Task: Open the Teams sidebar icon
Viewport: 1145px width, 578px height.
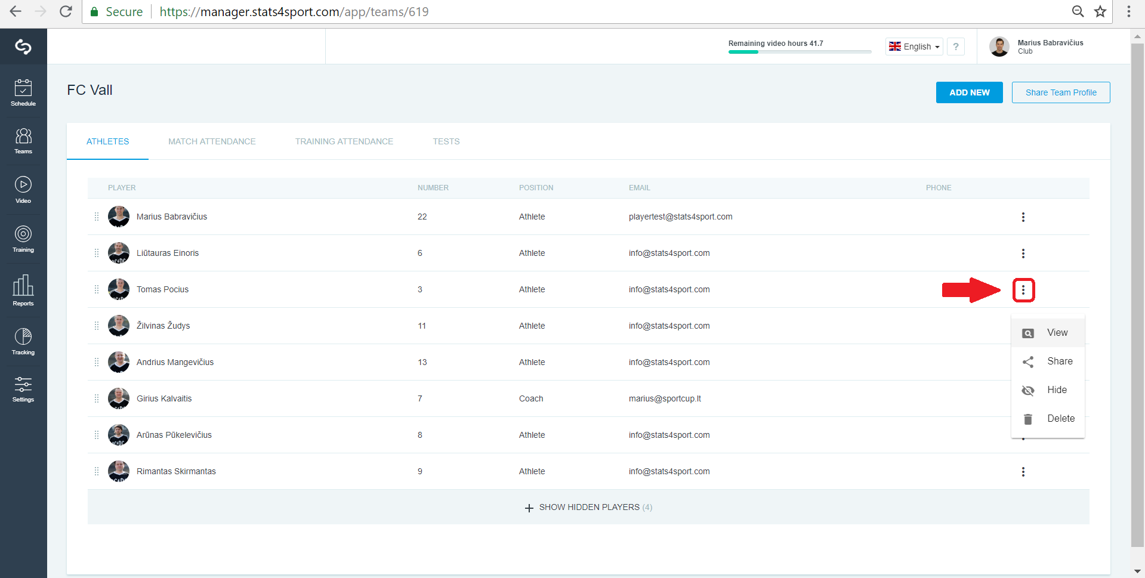Action: click(x=23, y=141)
